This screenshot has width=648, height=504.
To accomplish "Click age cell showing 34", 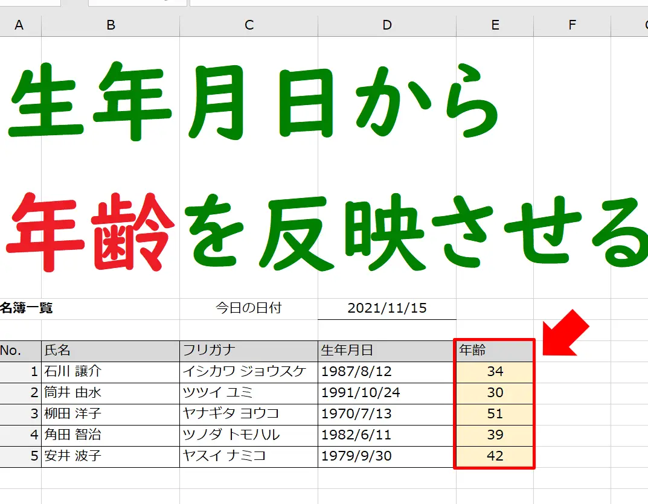I will tap(495, 372).
